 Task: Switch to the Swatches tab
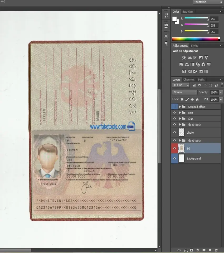click(x=188, y=12)
